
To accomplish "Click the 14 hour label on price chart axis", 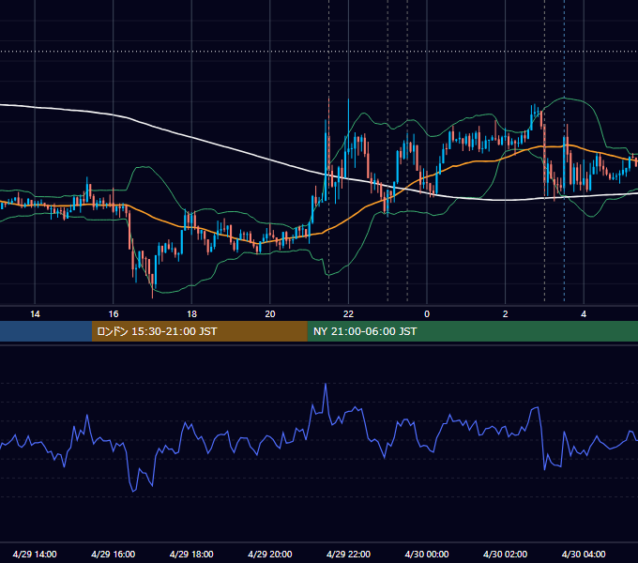I will [35, 313].
